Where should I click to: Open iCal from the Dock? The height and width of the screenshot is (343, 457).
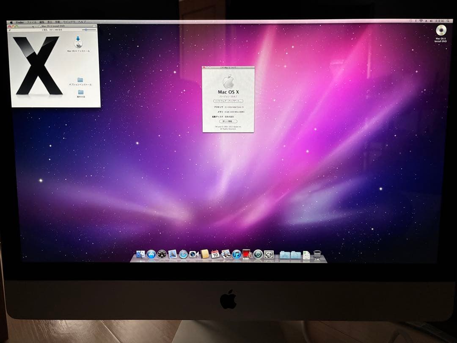point(215,255)
